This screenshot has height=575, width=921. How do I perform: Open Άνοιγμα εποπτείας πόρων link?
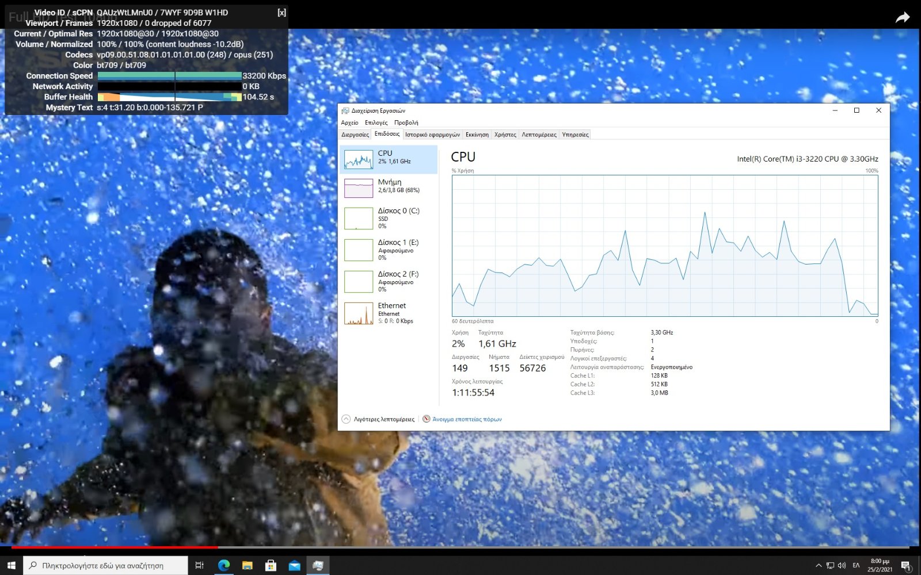click(467, 419)
